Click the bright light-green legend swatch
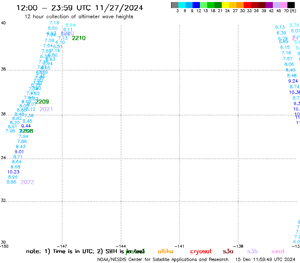The width and height of the screenshot is (300, 263). pos(204,5)
